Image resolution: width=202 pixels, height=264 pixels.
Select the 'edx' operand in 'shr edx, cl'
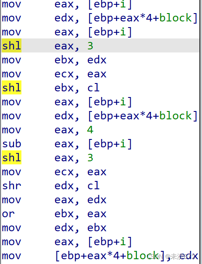pos(64,186)
